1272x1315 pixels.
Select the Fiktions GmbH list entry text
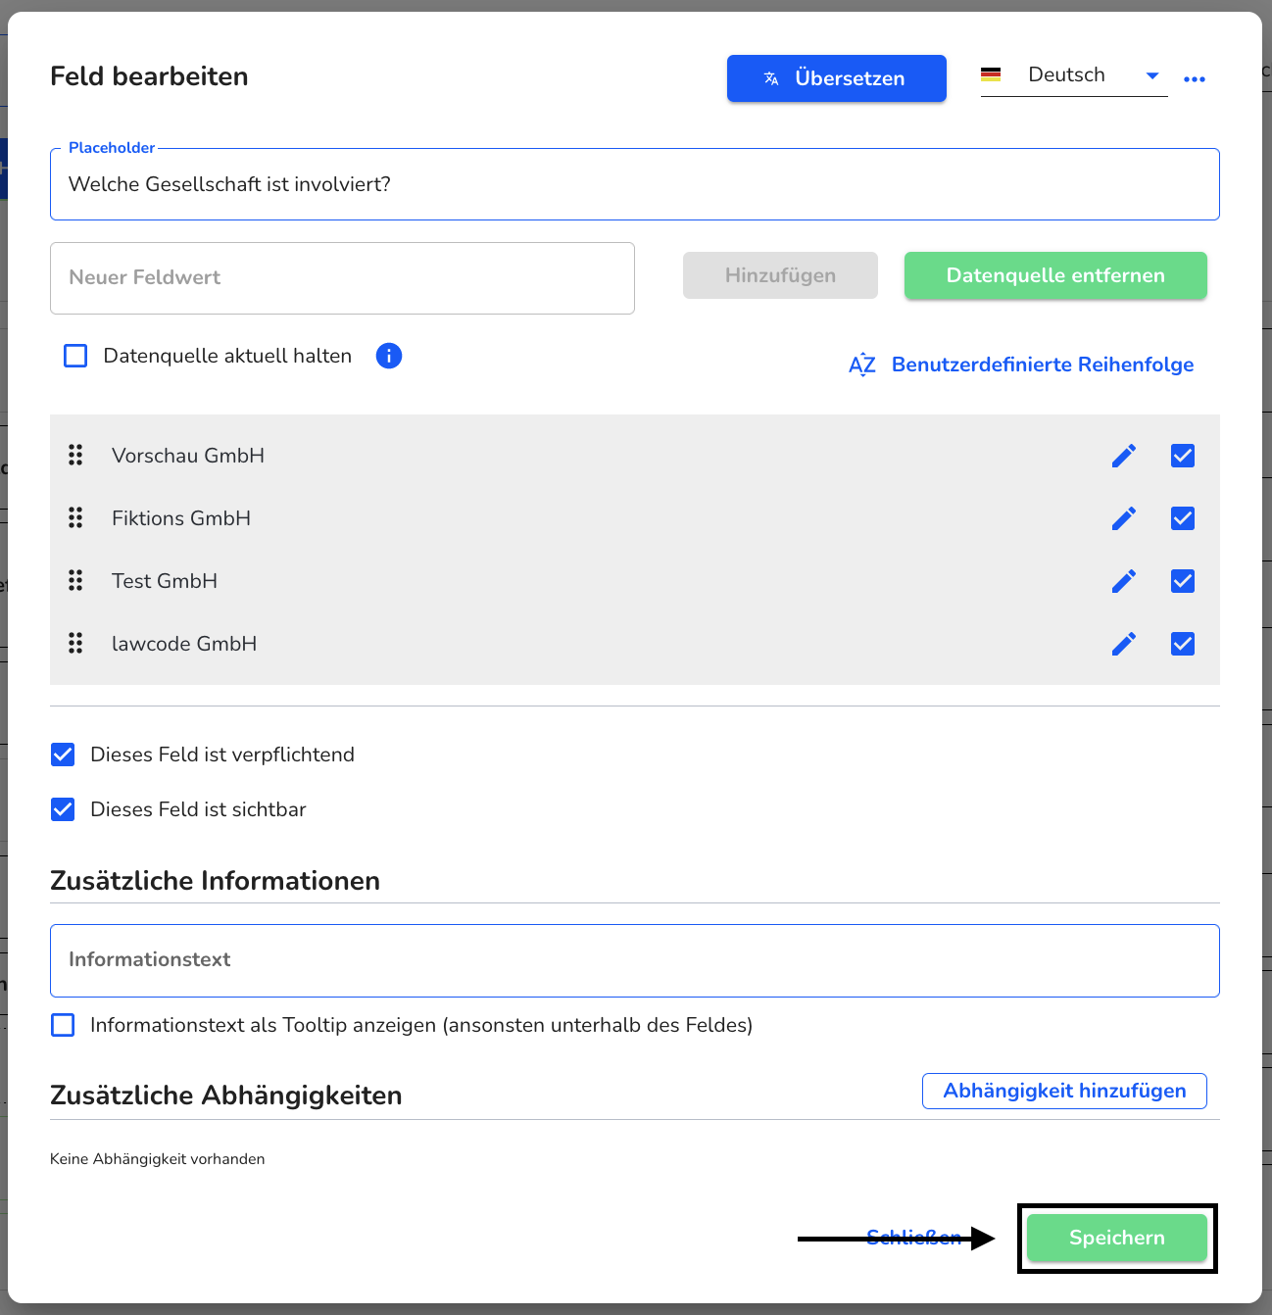[x=181, y=518]
